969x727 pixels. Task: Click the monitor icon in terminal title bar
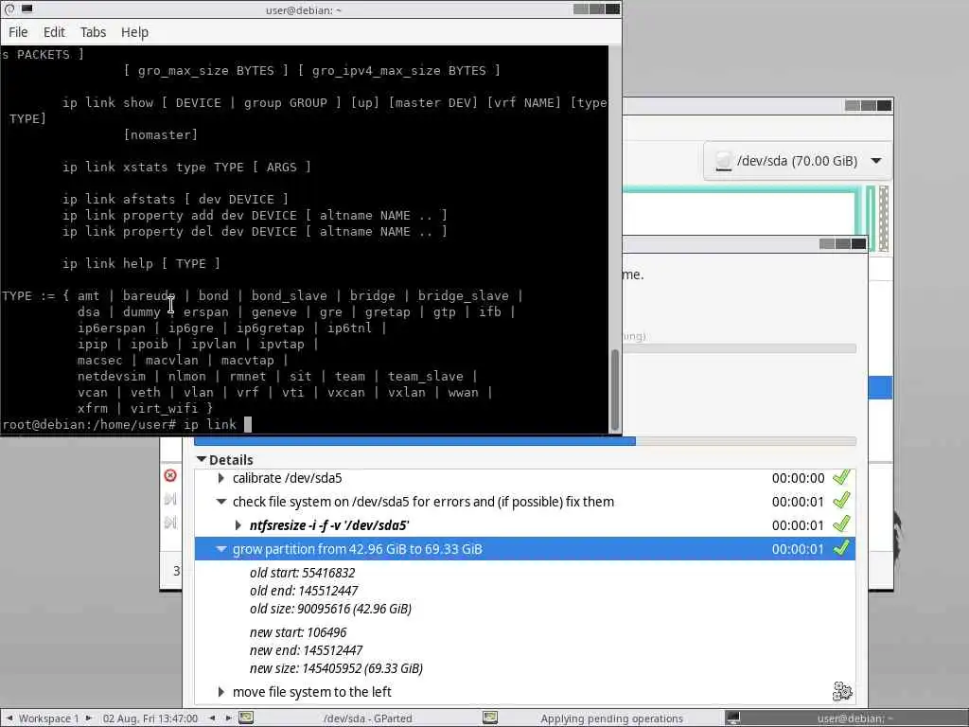[x=27, y=9]
